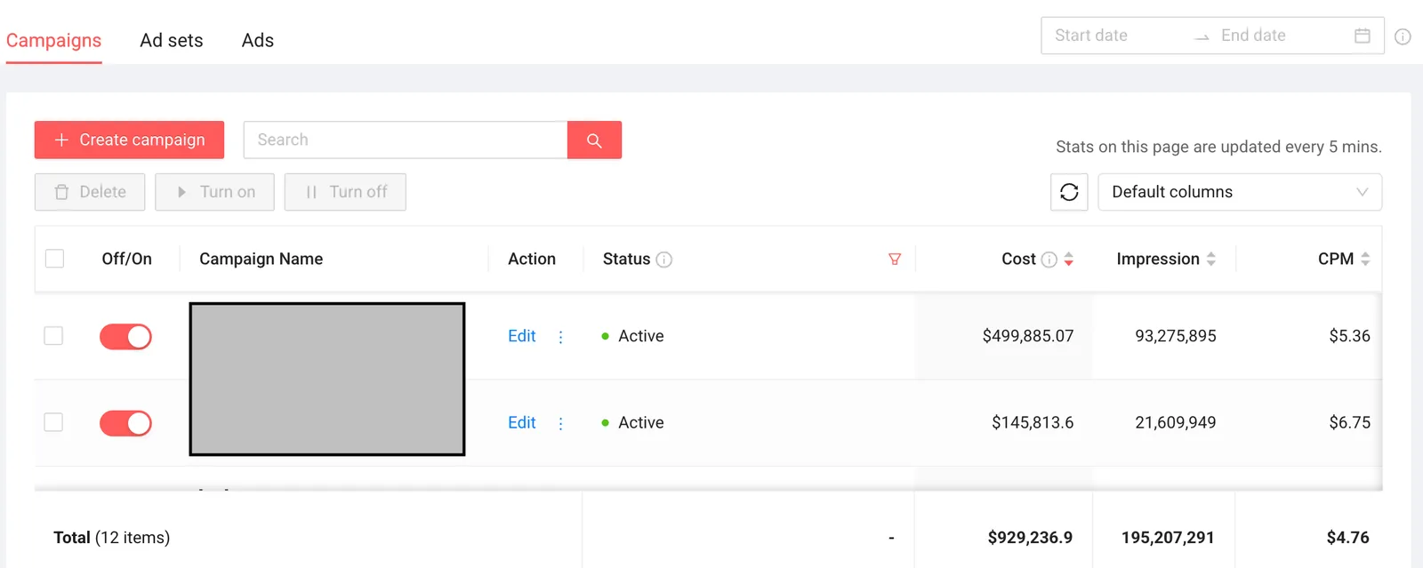This screenshot has width=1423, height=568.
Task: Click the Turn off button
Action: pyautogui.click(x=345, y=192)
